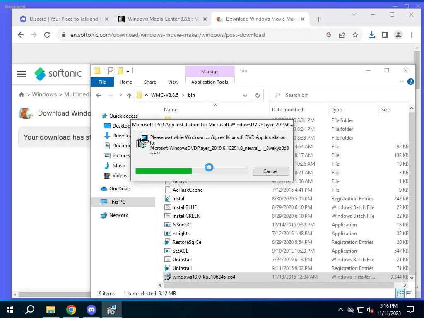This screenshot has width=424, height=318.
Task: Click Explorer back arrow
Action: pyautogui.click(x=99, y=95)
